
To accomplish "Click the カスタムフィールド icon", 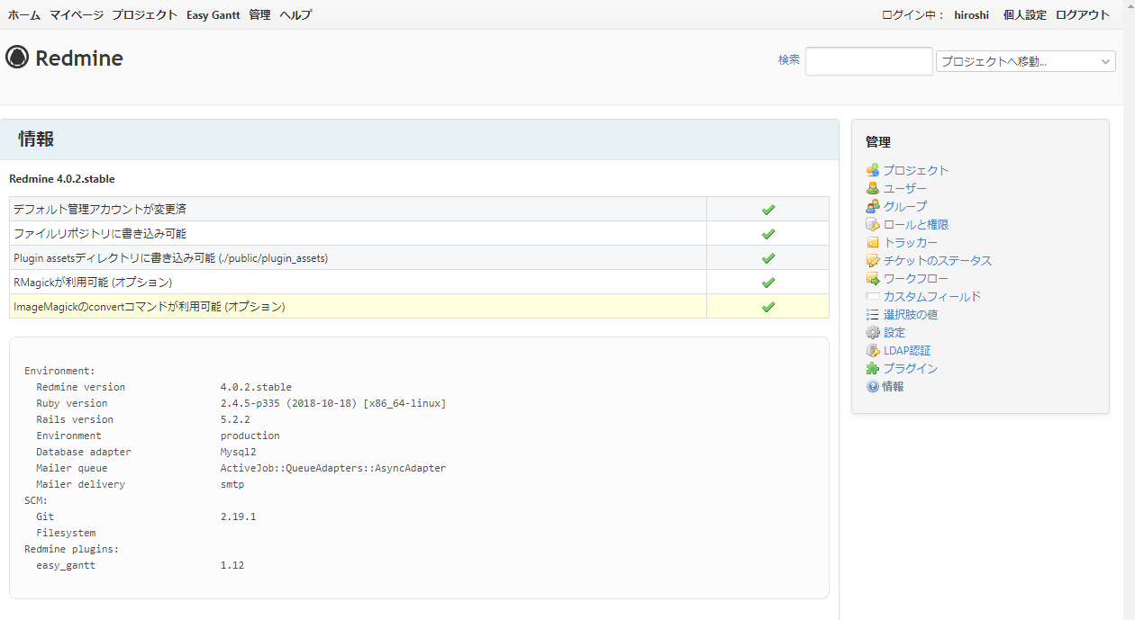I will click(872, 296).
